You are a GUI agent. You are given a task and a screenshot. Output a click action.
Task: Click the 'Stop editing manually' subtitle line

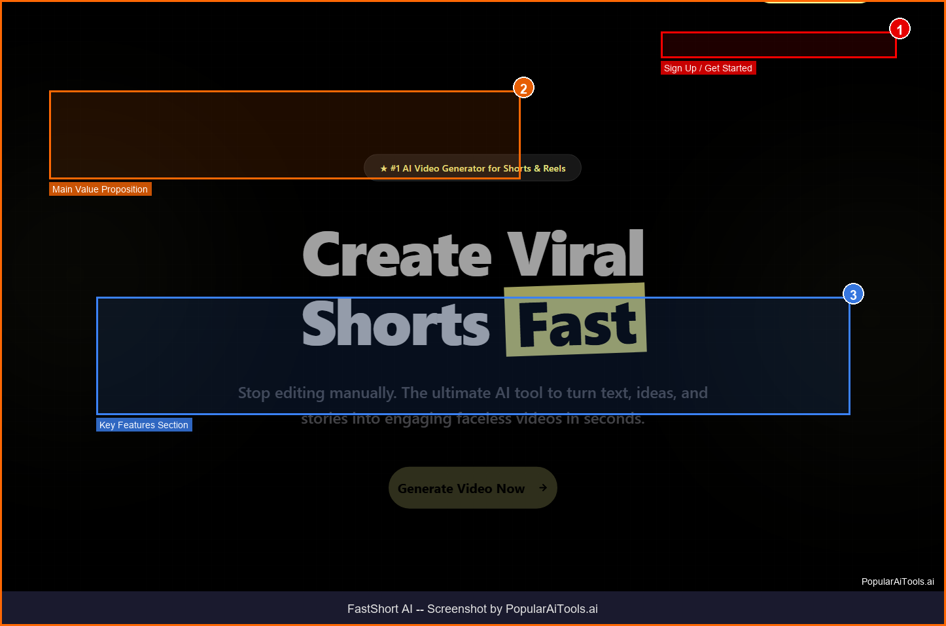pos(472,393)
